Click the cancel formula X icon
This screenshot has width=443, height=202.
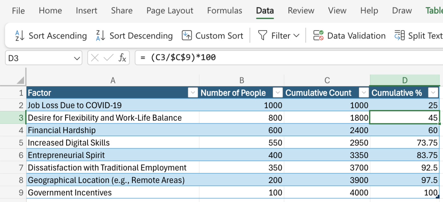(95, 58)
